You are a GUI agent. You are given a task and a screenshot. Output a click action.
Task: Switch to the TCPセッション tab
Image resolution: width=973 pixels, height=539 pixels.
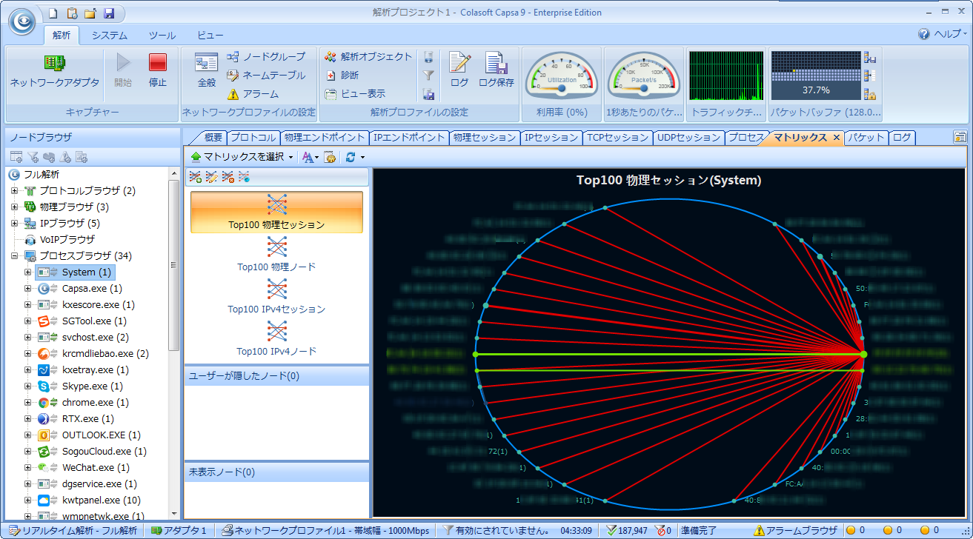click(x=617, y=138)
